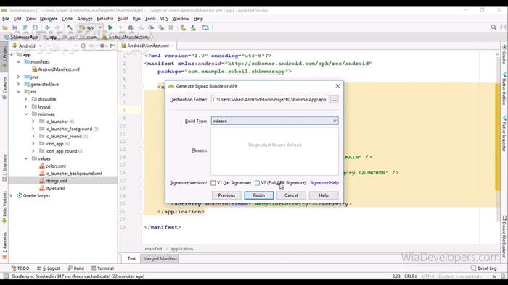
Task: Attach debugger to Android process icon
Action: (x=161, y=27)
